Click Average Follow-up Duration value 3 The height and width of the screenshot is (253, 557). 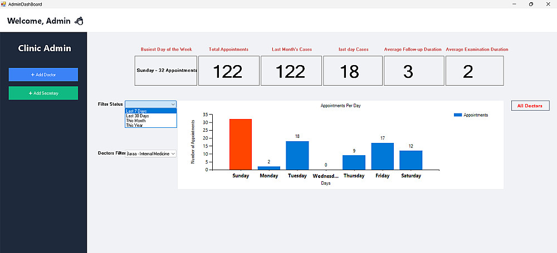pos(408,72)
